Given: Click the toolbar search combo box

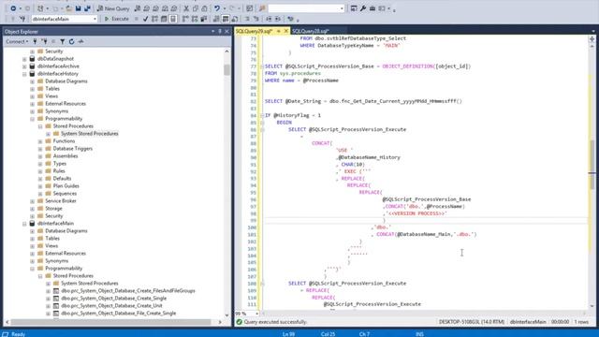Looking at the screenshot, I should (306, 8).
